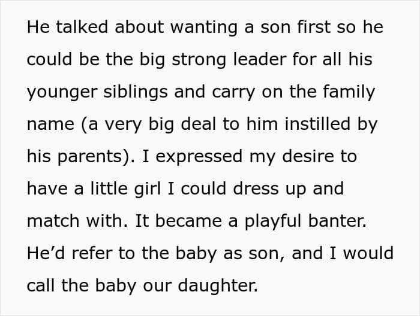Image resolution: width=420 pixels, height=316 pixels.
Task: Select the word "refer"
Action: pyautogui.click(x=92, y=253)
